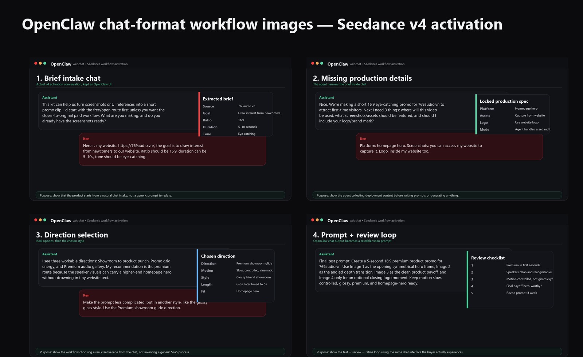This screenshot has height=357, width=583.
Task: Click purpose note 'show the workflow choosing a real creative lane'
Action: point(160,352)
